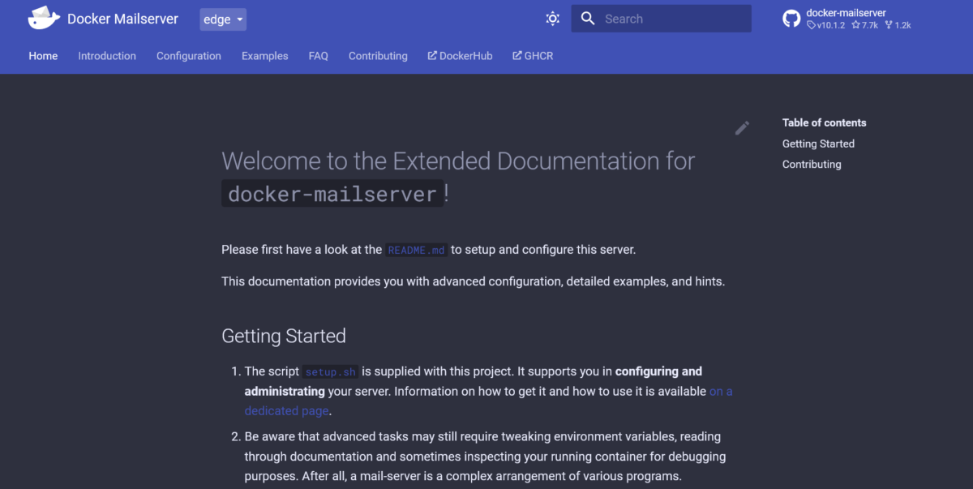This screenshot has height=489, width=973.
Task: Click the edit page pencil icon
Action: tap(742, 127)
